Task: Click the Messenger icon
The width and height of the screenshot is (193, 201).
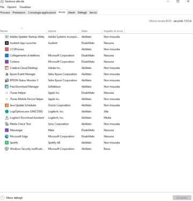Action: coord(6,130)
